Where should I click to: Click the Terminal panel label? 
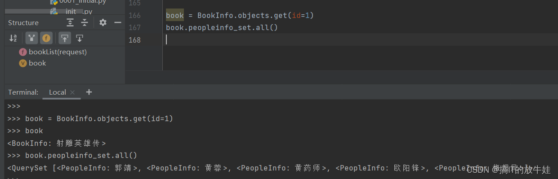pyautogui.click(x=23, y=92)
